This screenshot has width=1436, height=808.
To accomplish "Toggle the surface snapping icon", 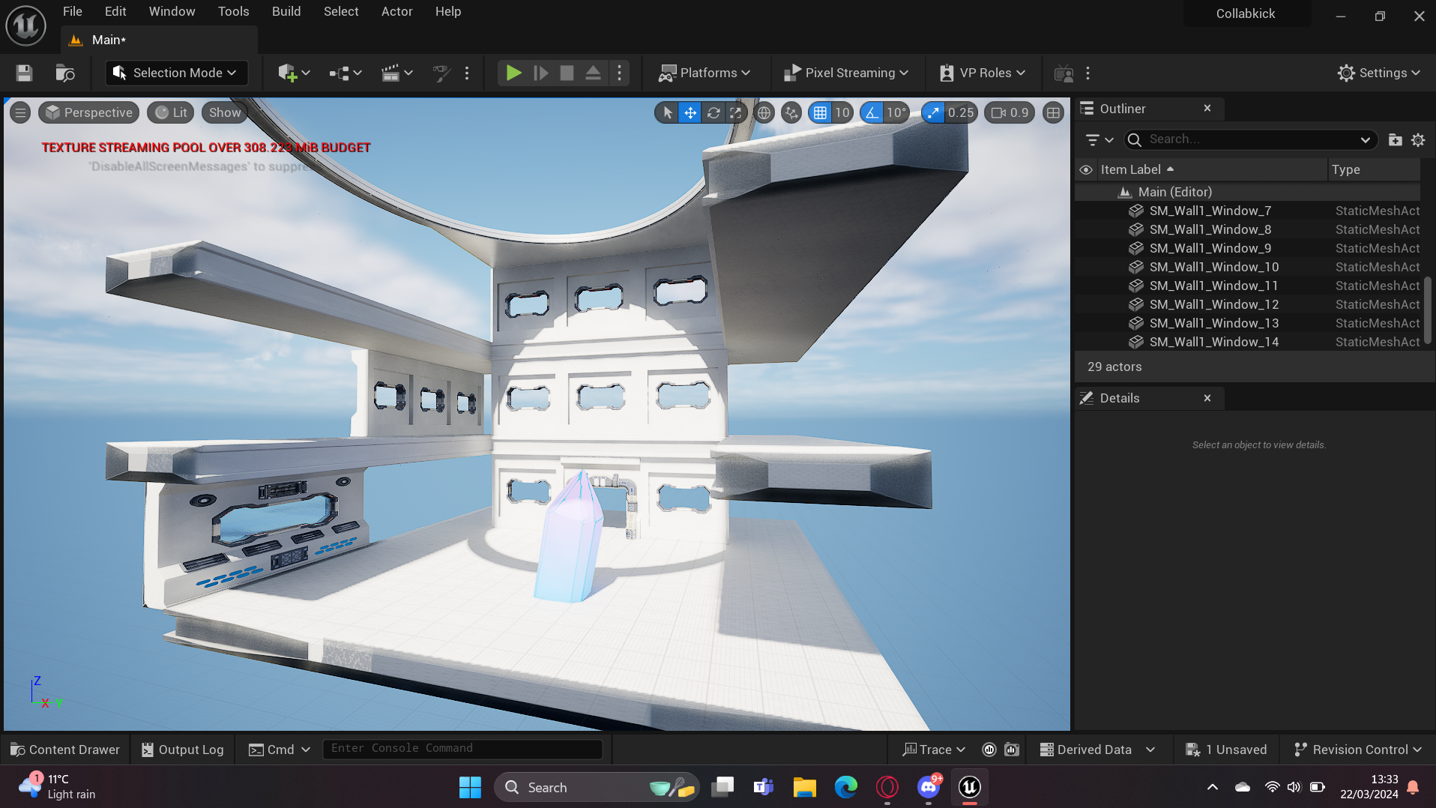I will coord(791,112).
